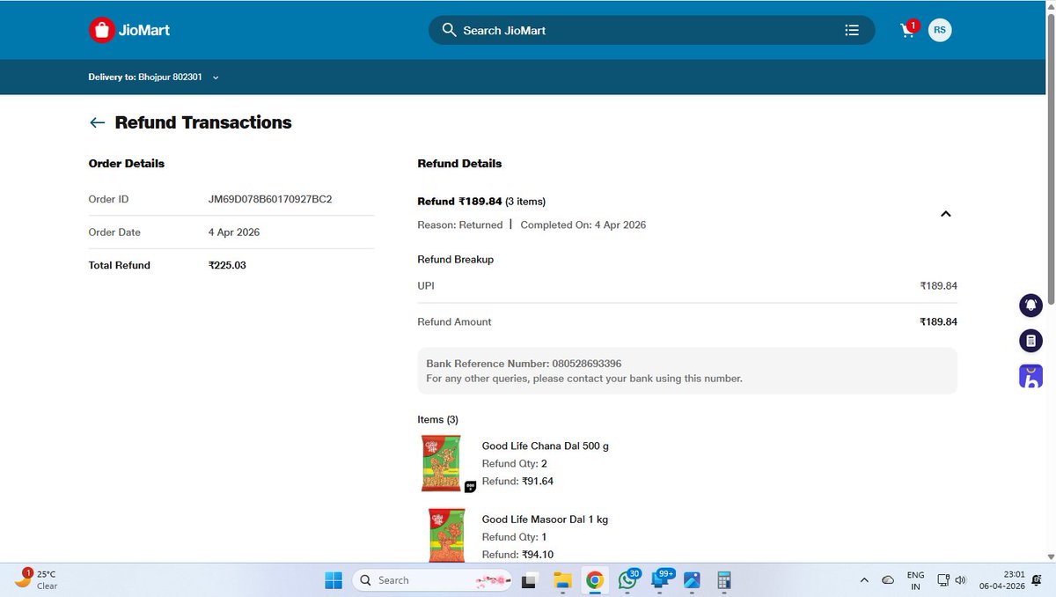The width and height of the screenshot is (1056, 597).
Task: Collapse the Refund ₹189.84 details section
Action: [x=945, y=213]
